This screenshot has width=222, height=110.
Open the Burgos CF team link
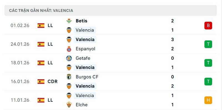click(x=87, y=77)
